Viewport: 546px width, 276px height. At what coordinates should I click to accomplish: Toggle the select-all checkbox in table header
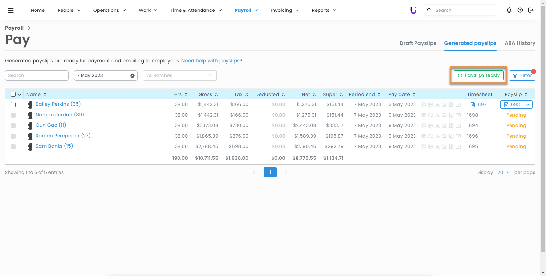coord(13,94)
